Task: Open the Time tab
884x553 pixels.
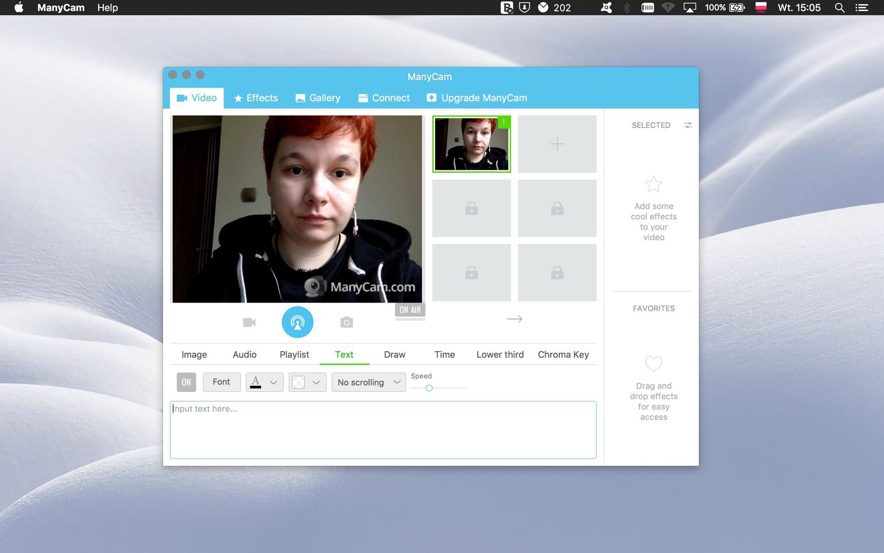Action: click(x=445, y=354)
